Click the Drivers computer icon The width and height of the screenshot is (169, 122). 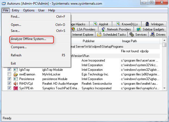152,34
